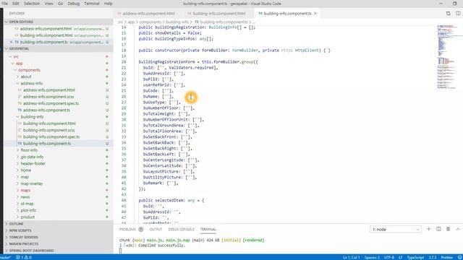
Task: Open the File menu
Action: point(5,4)
